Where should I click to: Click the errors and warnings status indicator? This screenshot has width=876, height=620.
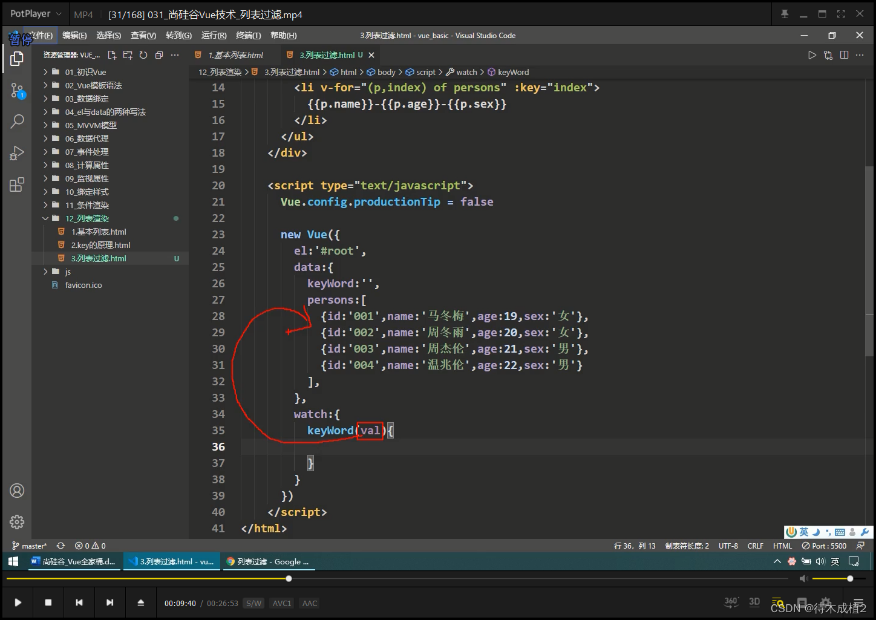tap(90, 546)
